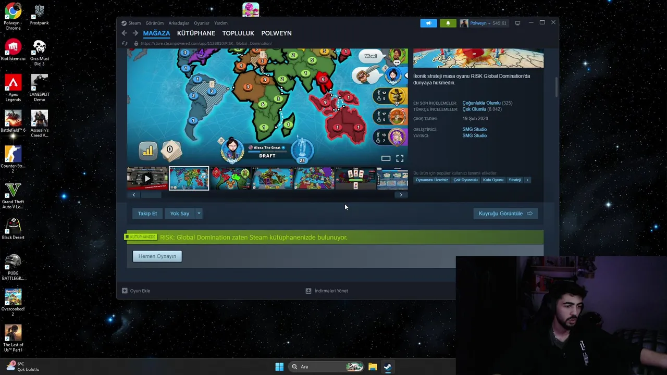Select the third thumbnail with red dice
This screenshot has width=667, height=375.
[x=230, y=179]
